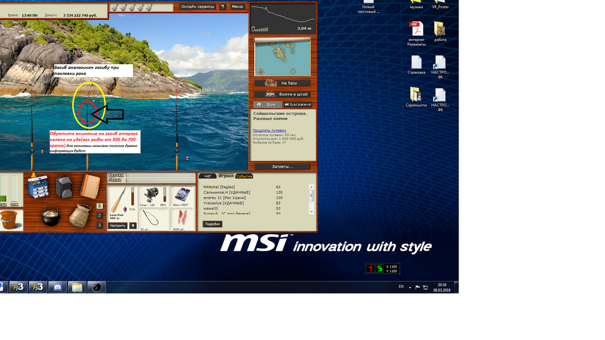Expand the arrow next to Настроить
The image size is (605, 340).
point(133,226)
